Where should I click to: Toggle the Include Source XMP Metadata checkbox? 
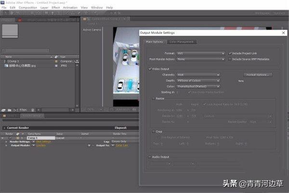click(x=230, y=59)
